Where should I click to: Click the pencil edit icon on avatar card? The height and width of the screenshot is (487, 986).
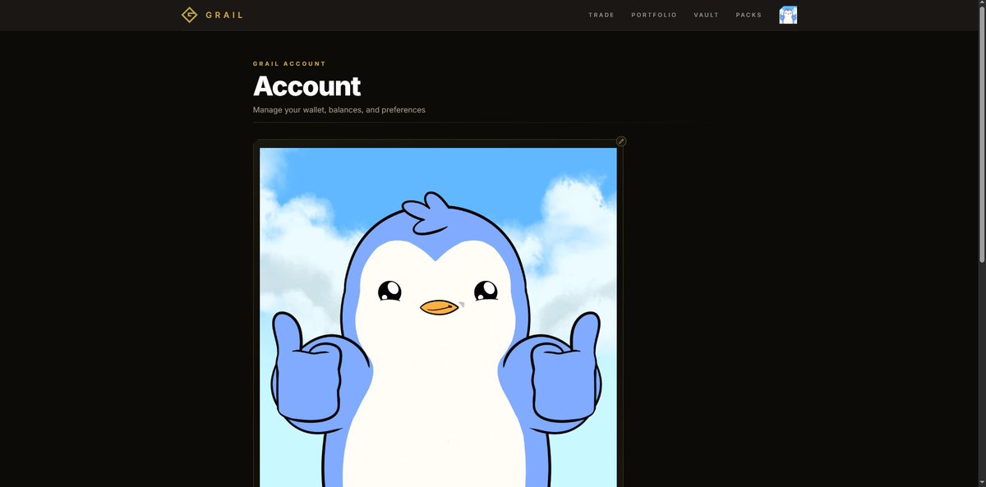tap(621, 141)
